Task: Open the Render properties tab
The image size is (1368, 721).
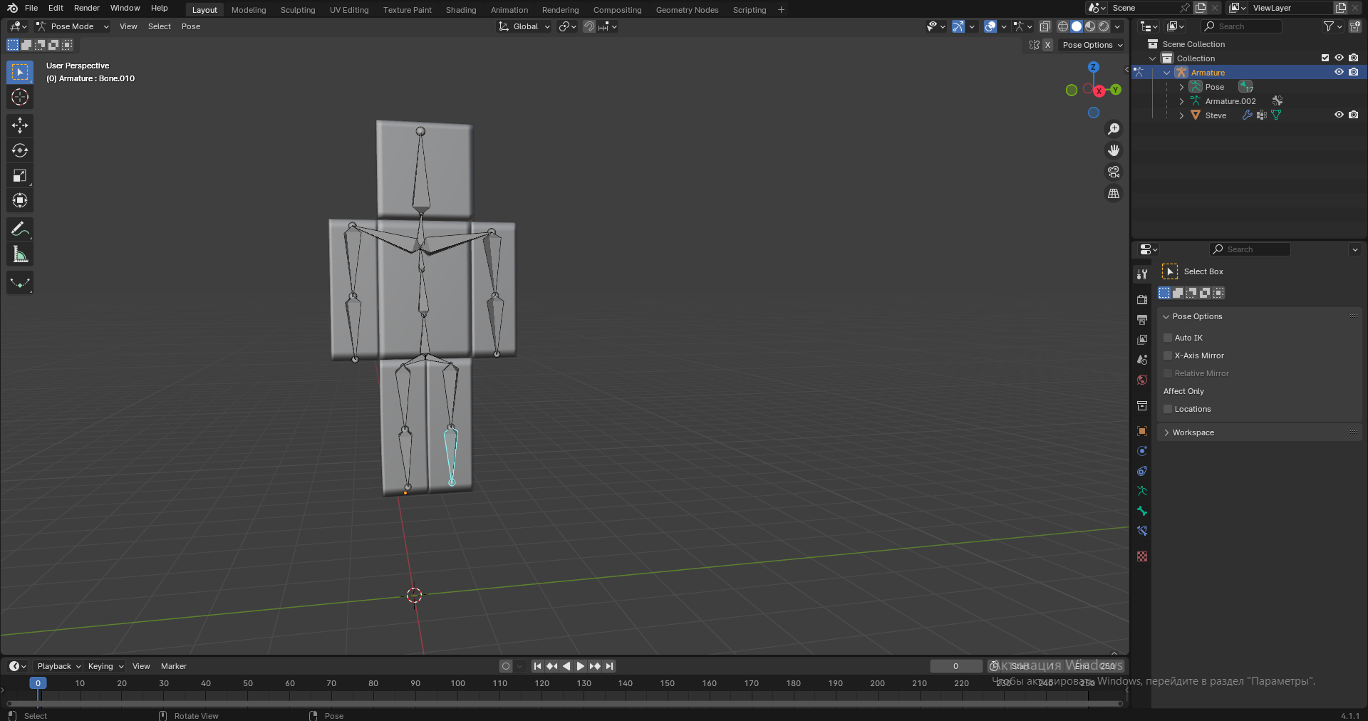Action: tap(1142, 300)
